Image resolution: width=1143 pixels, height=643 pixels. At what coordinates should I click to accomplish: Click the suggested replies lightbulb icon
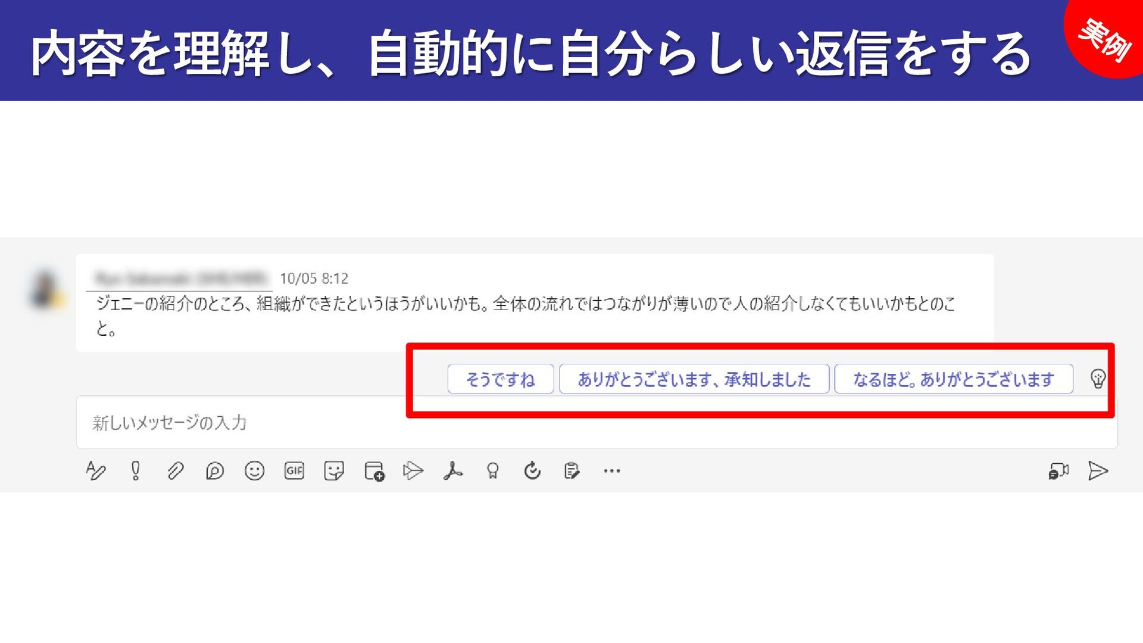click(x=1098, y=379)
